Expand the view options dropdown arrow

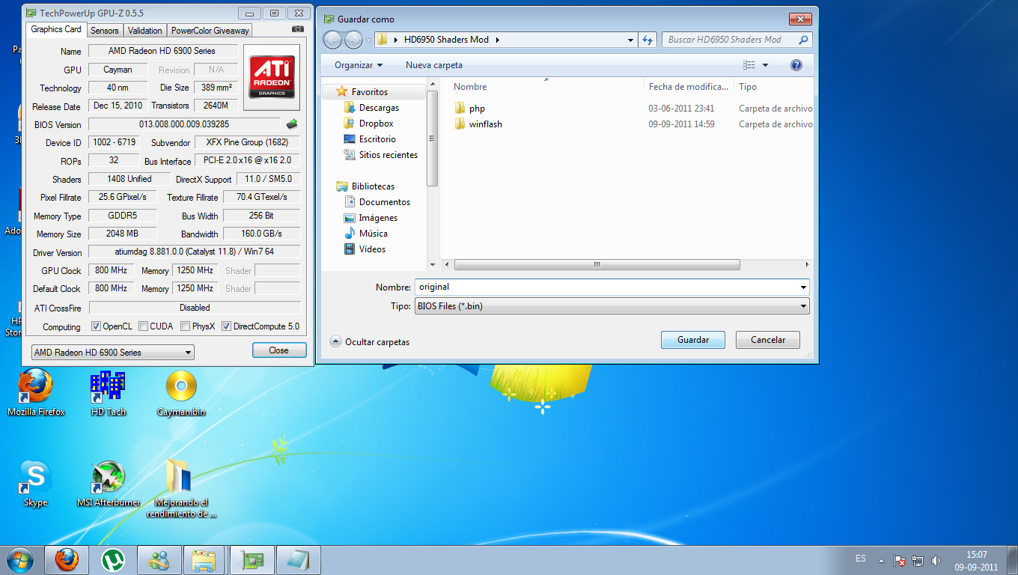click(765, 65)
